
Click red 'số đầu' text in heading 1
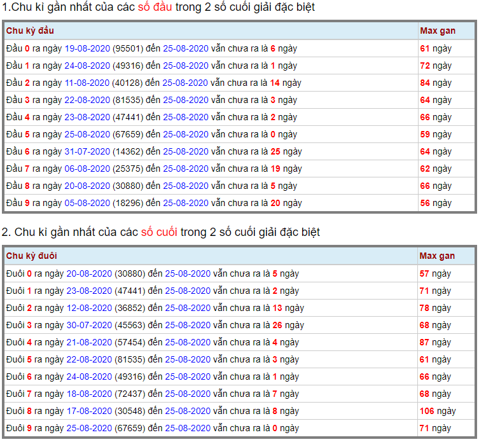point(155,7)
